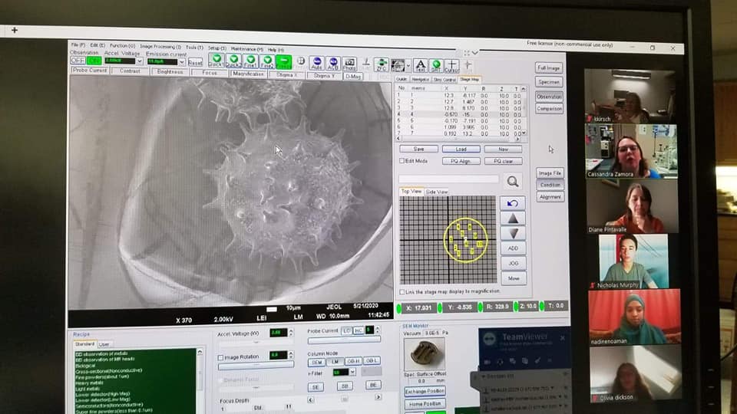Click the Image Rotation slider bar
The height and width of the screenshot is (414, 737).
tap(256, 365)
